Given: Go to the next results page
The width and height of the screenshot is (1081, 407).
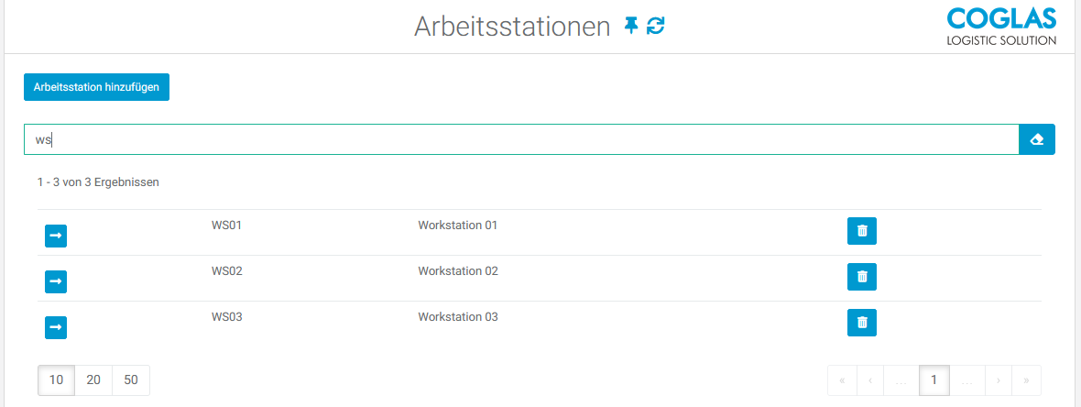Looking at the screenshot, I should tap(999, 380).
